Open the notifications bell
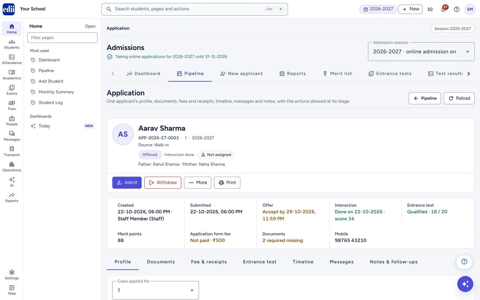 pyautogui.click(x=443, y=9)
